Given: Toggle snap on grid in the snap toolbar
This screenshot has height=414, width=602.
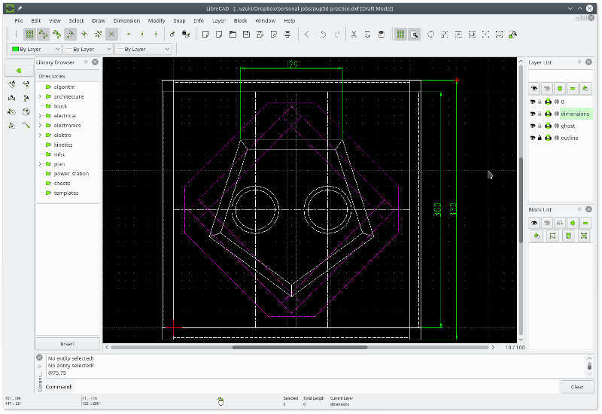Looking at the screenshot, I should (x=29, y=35).
